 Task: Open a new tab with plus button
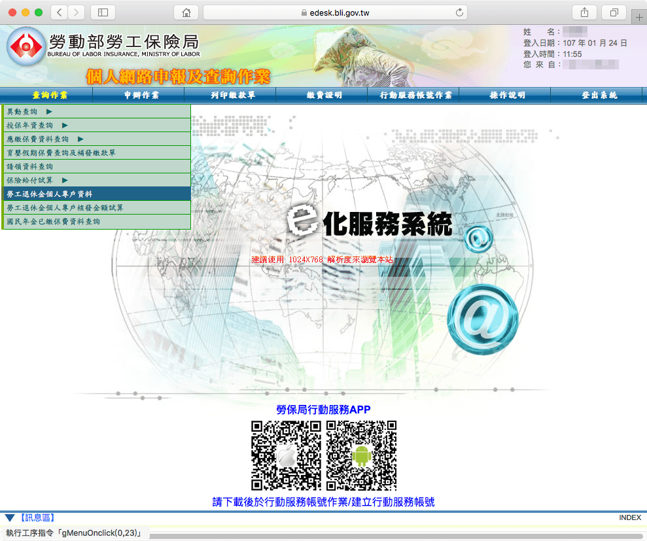[638, 17]
